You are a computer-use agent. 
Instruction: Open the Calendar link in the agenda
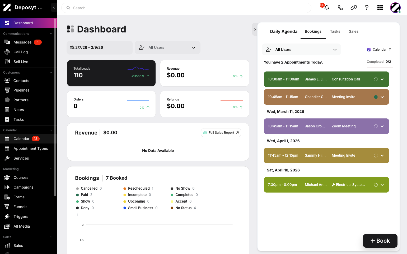coord(379,50)
